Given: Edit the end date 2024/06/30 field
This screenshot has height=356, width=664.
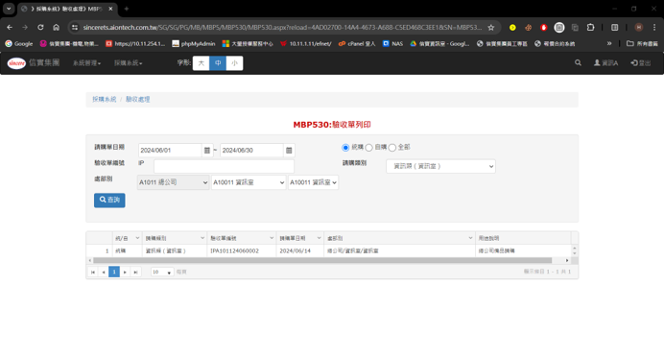Looking at the screenshot, I should (251, 151).
